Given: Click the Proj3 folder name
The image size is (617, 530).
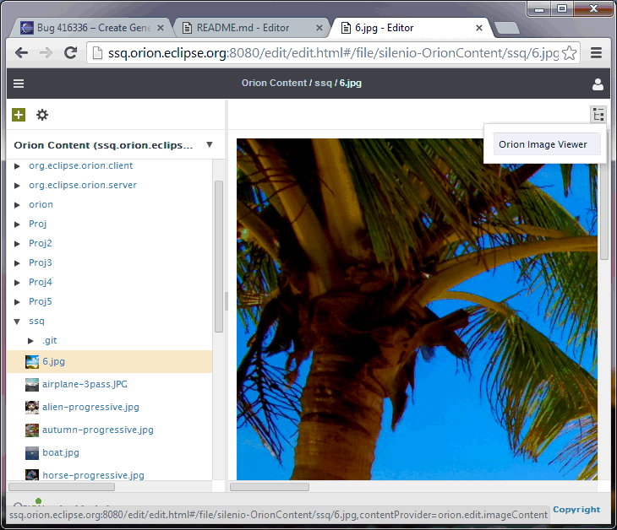Looking at the screenshot, I should point(40,262).
